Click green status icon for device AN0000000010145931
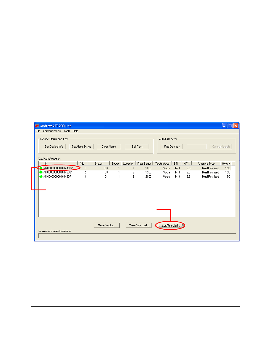The width and height of the screenshot is (263, 340). [41, 172]
